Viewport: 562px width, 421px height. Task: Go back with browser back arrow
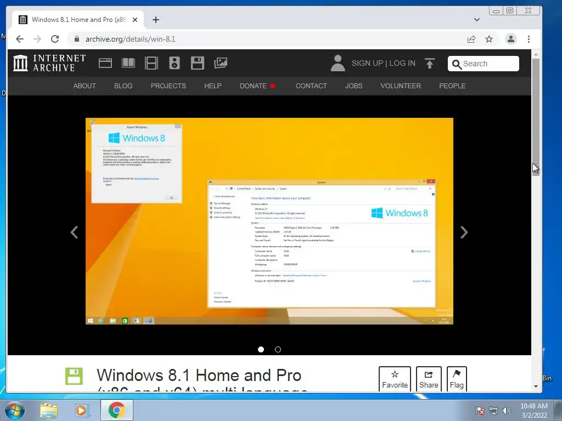click(x=20, y=39)
